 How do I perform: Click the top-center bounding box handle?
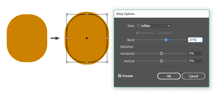click(x=87, y=14)
